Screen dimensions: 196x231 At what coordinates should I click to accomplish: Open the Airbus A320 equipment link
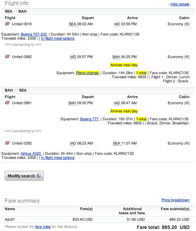(x=31, y=153)
